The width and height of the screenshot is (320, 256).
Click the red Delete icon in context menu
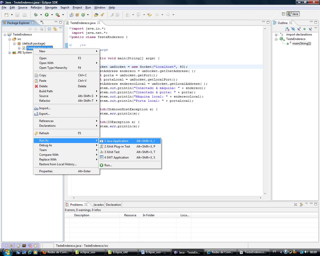[x=36, y=86]
